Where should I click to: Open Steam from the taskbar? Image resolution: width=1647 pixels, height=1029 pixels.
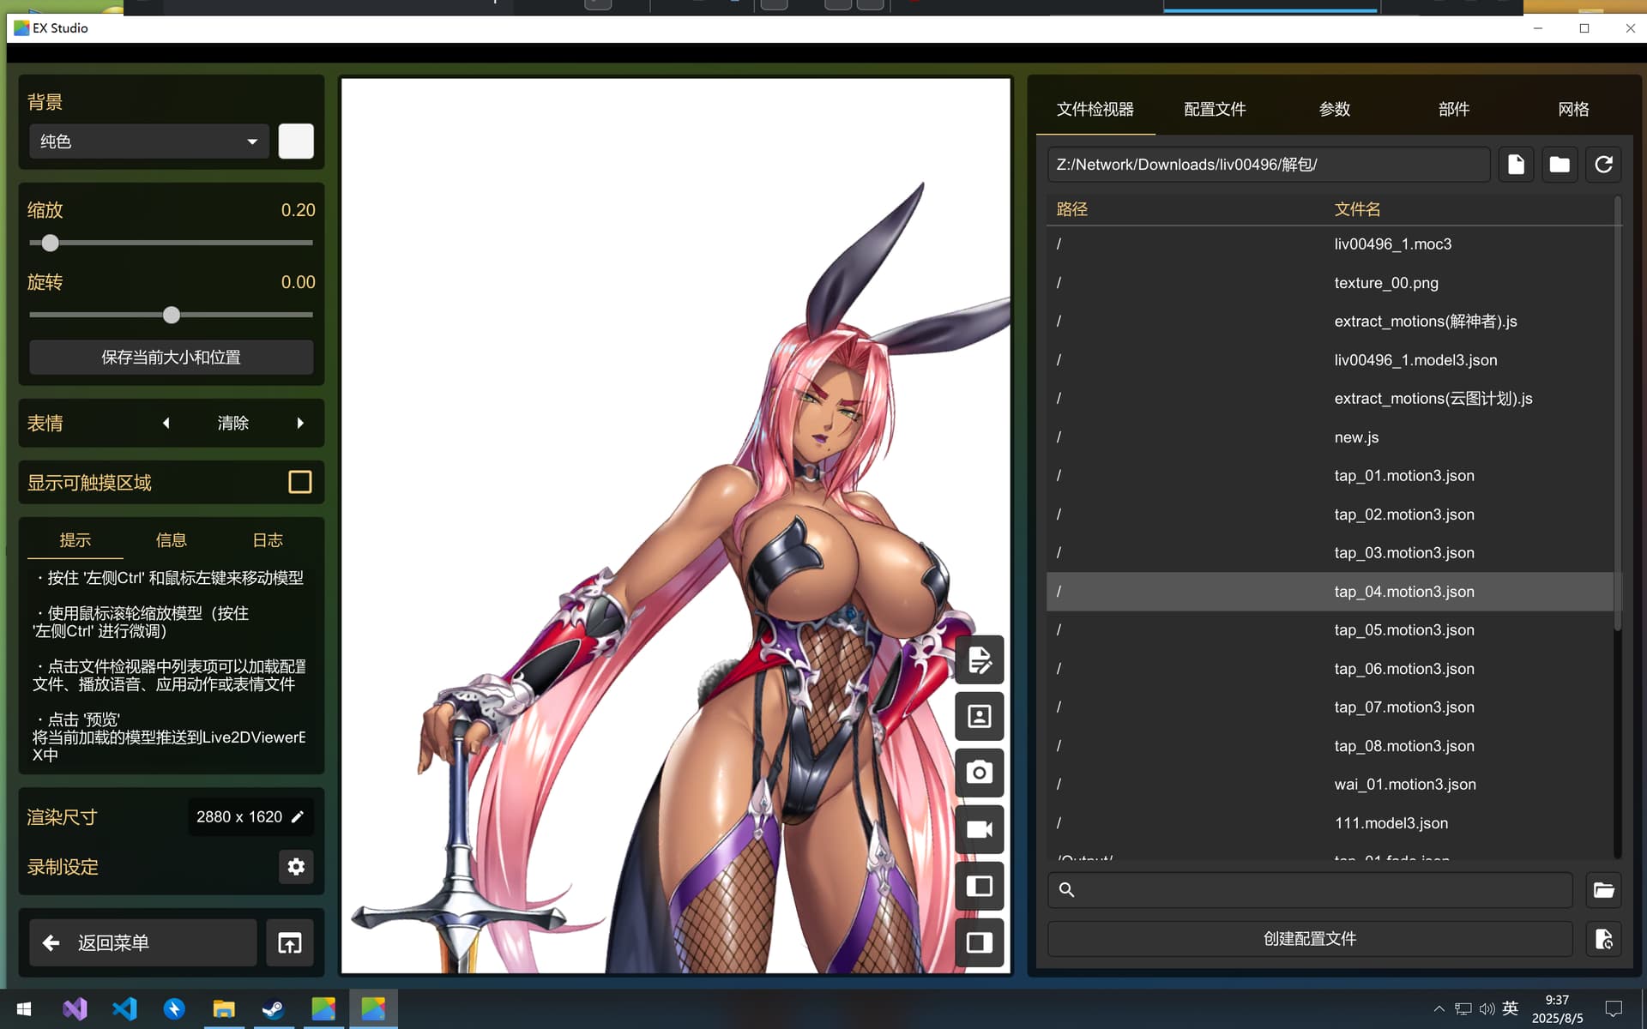point(274,1009)
